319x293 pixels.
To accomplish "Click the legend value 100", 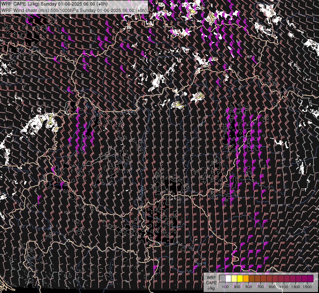I will (225, 287).
